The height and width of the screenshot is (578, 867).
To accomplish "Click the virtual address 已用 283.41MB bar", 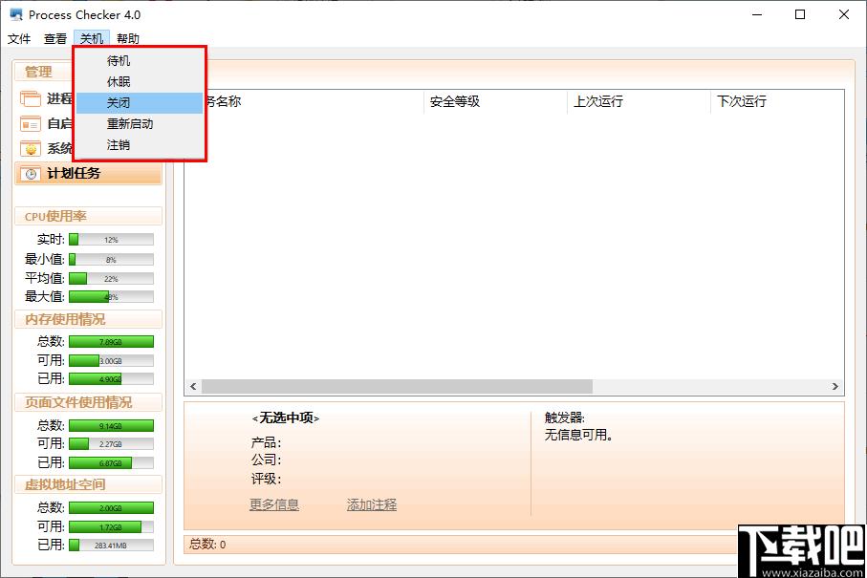I will (x=111, y=546).
